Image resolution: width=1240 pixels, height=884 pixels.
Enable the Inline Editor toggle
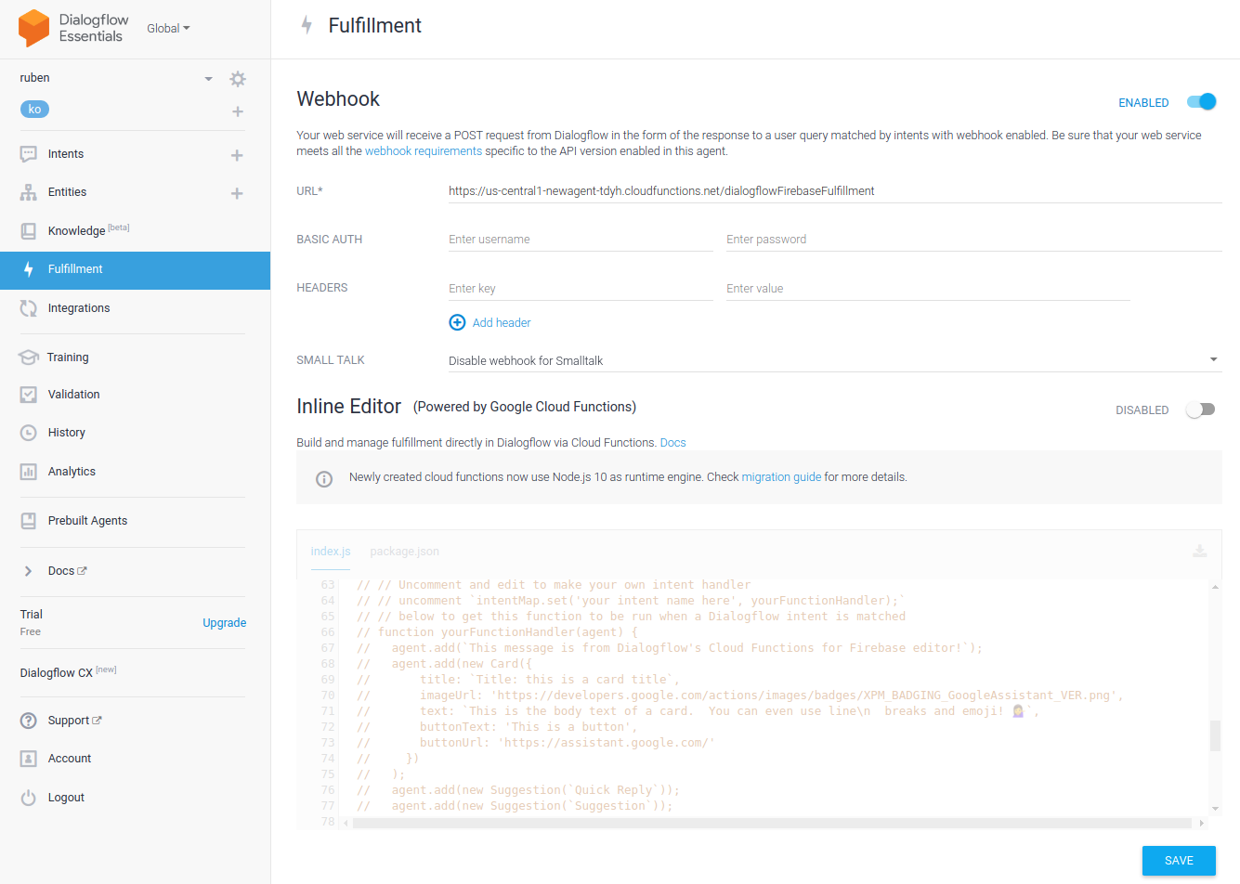point(1200,409)
